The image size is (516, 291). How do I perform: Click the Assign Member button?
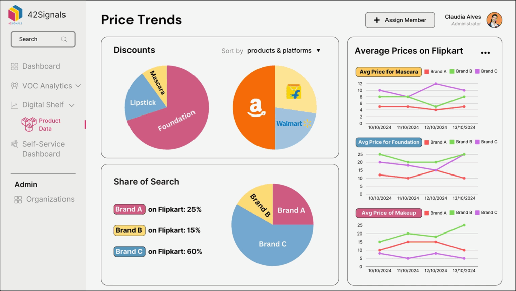point(400,20)
